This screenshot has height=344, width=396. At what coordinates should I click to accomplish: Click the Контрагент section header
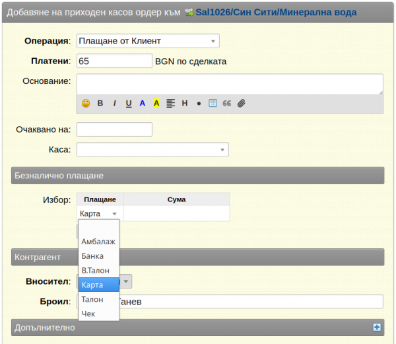[198, 257]
